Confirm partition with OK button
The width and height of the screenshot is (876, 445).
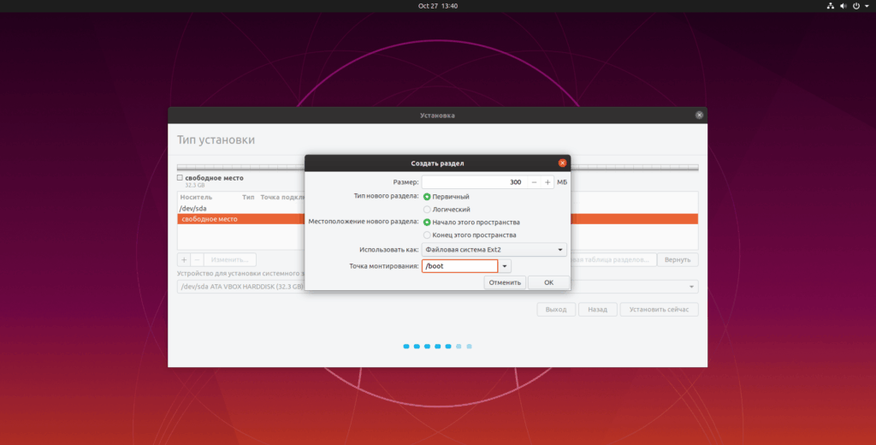548,282
